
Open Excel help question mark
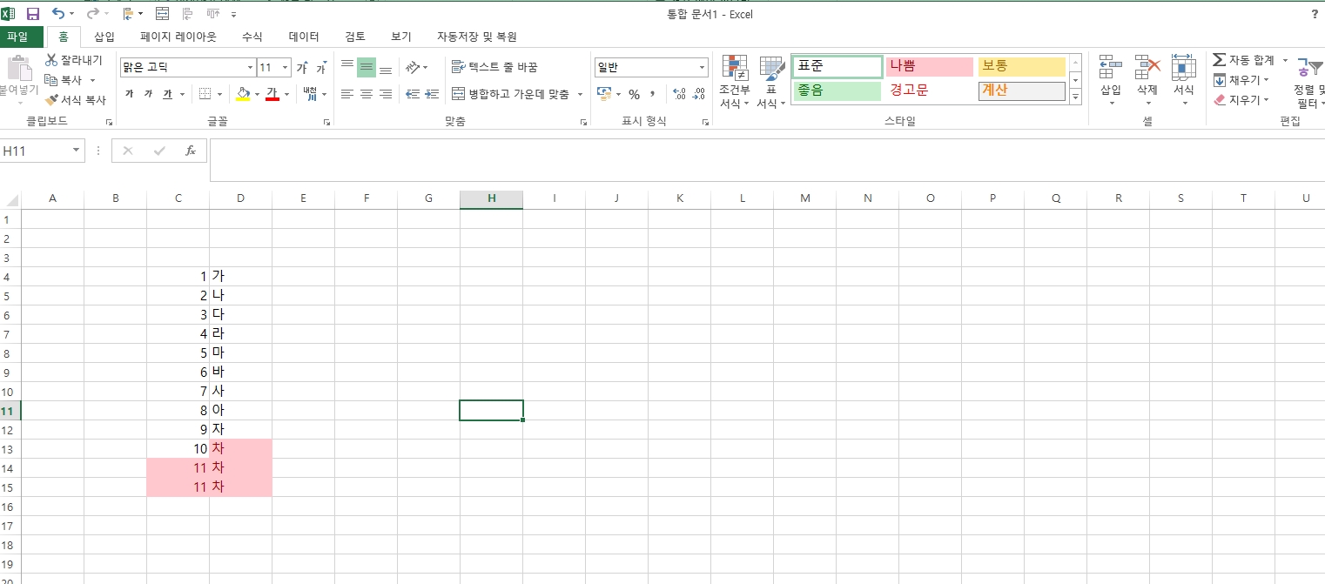(x=1314, y=14)
